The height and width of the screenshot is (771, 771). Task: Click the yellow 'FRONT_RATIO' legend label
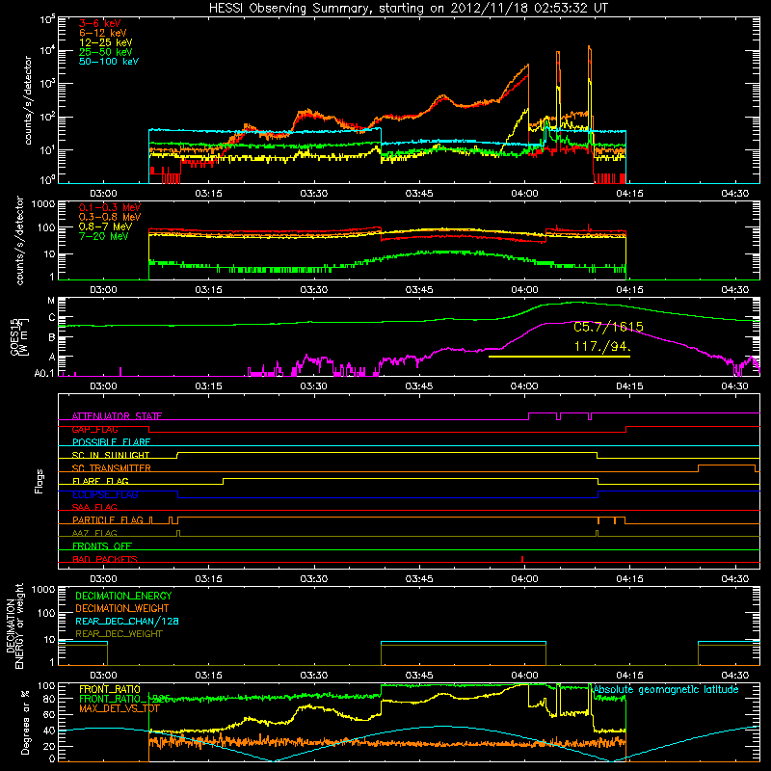[x=110, y=689]
